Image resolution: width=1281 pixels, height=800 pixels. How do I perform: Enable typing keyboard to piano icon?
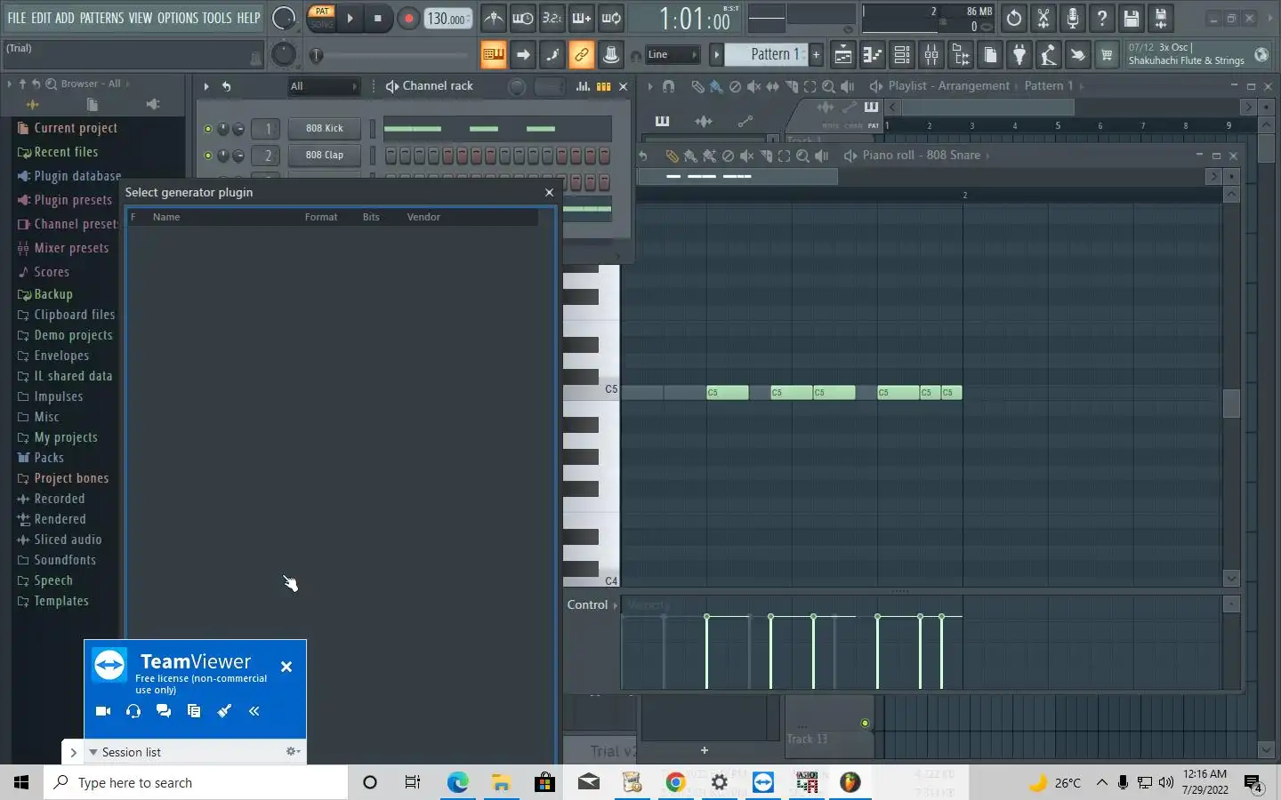(x=493, y=54)
